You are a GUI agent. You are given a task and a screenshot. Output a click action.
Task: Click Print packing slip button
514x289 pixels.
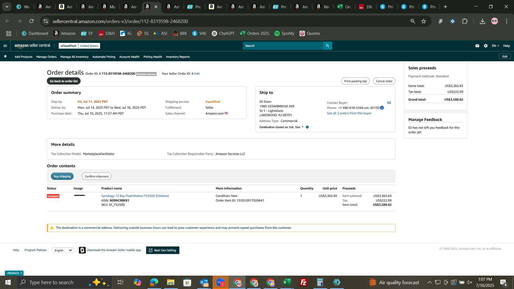pyautogui.click(x=355, y=81)
